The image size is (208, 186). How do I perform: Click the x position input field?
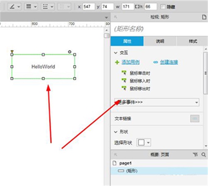tap(89, 7)
